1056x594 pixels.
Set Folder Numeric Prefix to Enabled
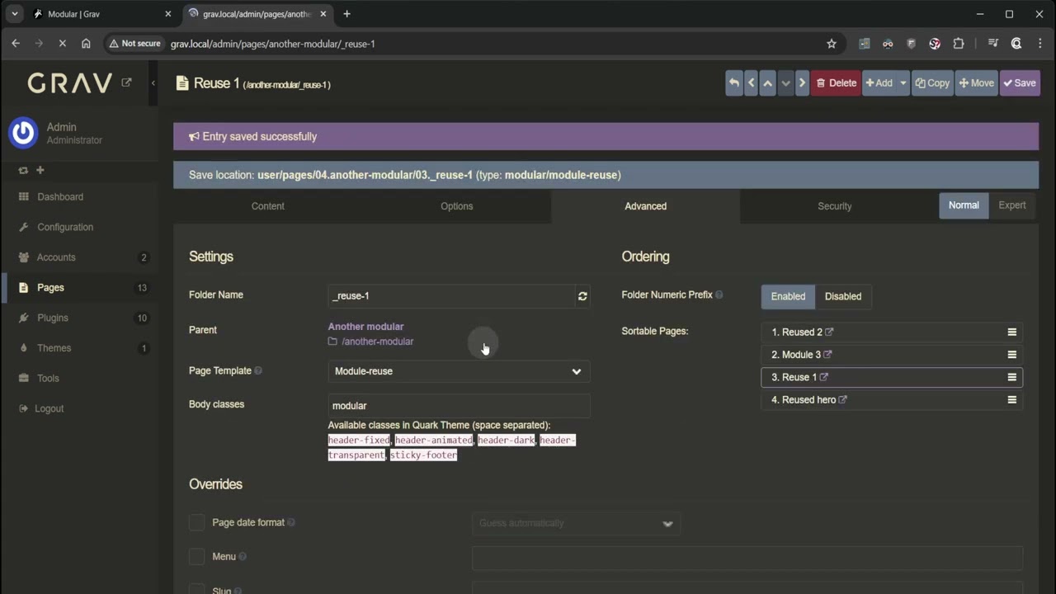(x=788, y=296)
